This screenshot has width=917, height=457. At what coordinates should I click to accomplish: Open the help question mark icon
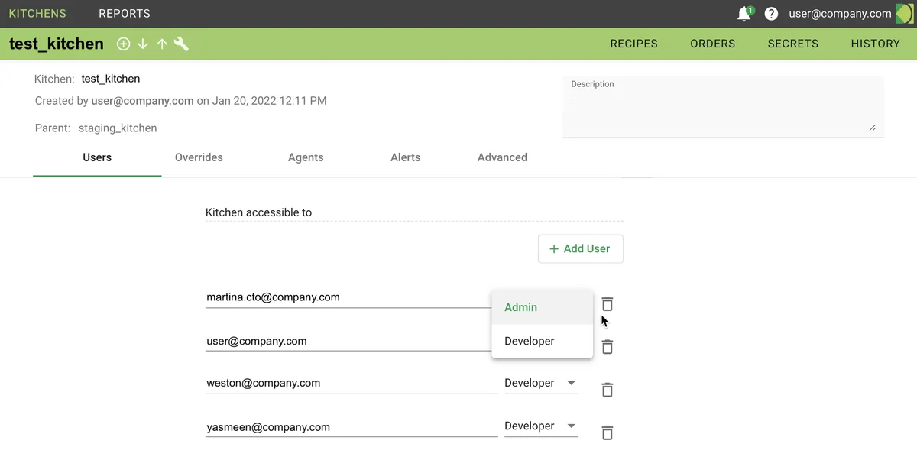pyautogui.click(x=771, y=14)
